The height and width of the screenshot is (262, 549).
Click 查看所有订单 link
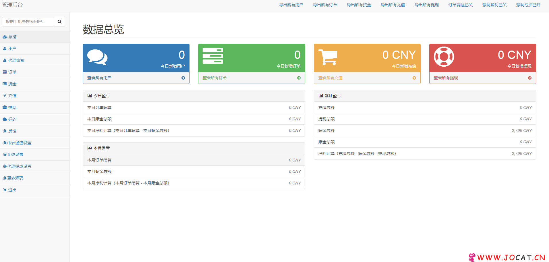215,78
